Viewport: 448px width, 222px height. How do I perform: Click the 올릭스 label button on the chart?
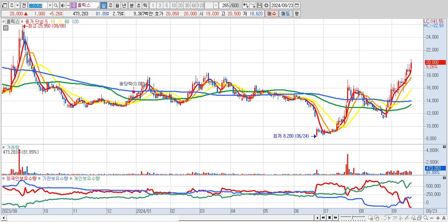coord(12,21)
